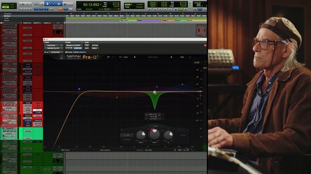Click the Record button in the transport
The width and height of the screenshot is (311, 174).
click(186, 9)
